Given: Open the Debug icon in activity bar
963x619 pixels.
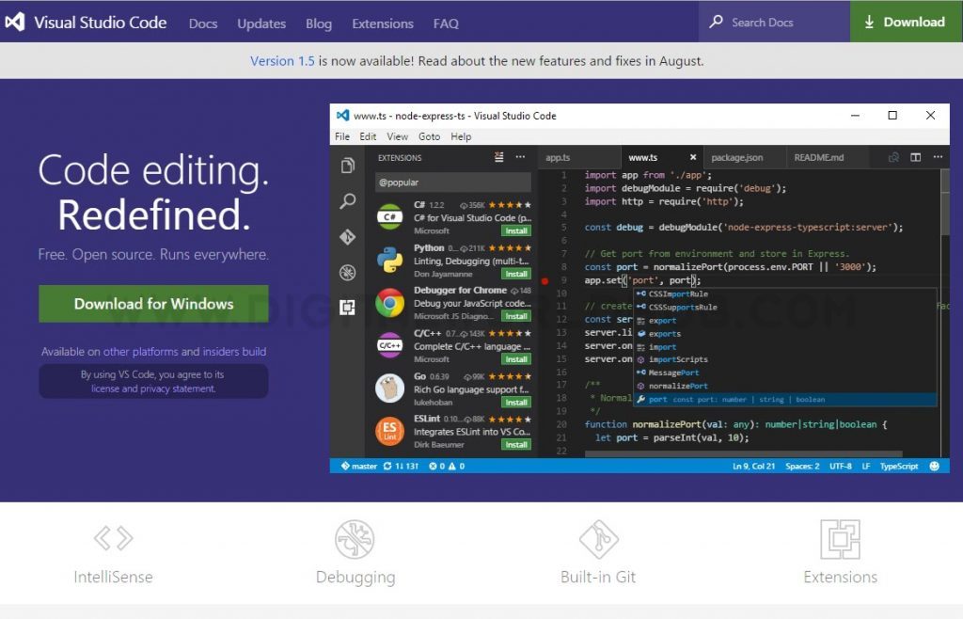Looking at the screenshot, I should 348,273.
